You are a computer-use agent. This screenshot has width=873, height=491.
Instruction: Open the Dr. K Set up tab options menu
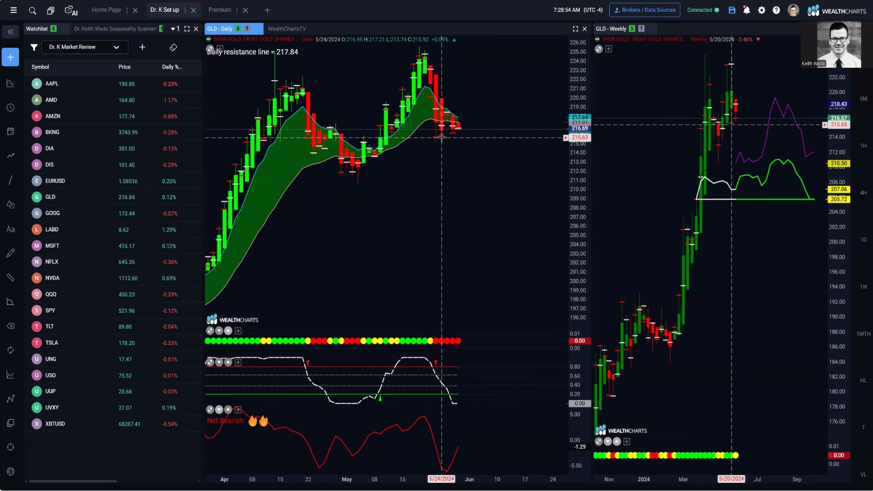tap(185, 10)
